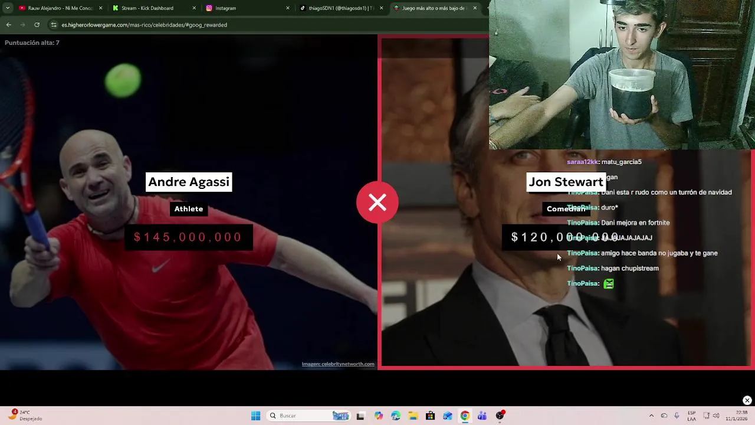
Task: Close the Kick Dashboard tab
Action: pyautogui.click(x=194, y=8)
